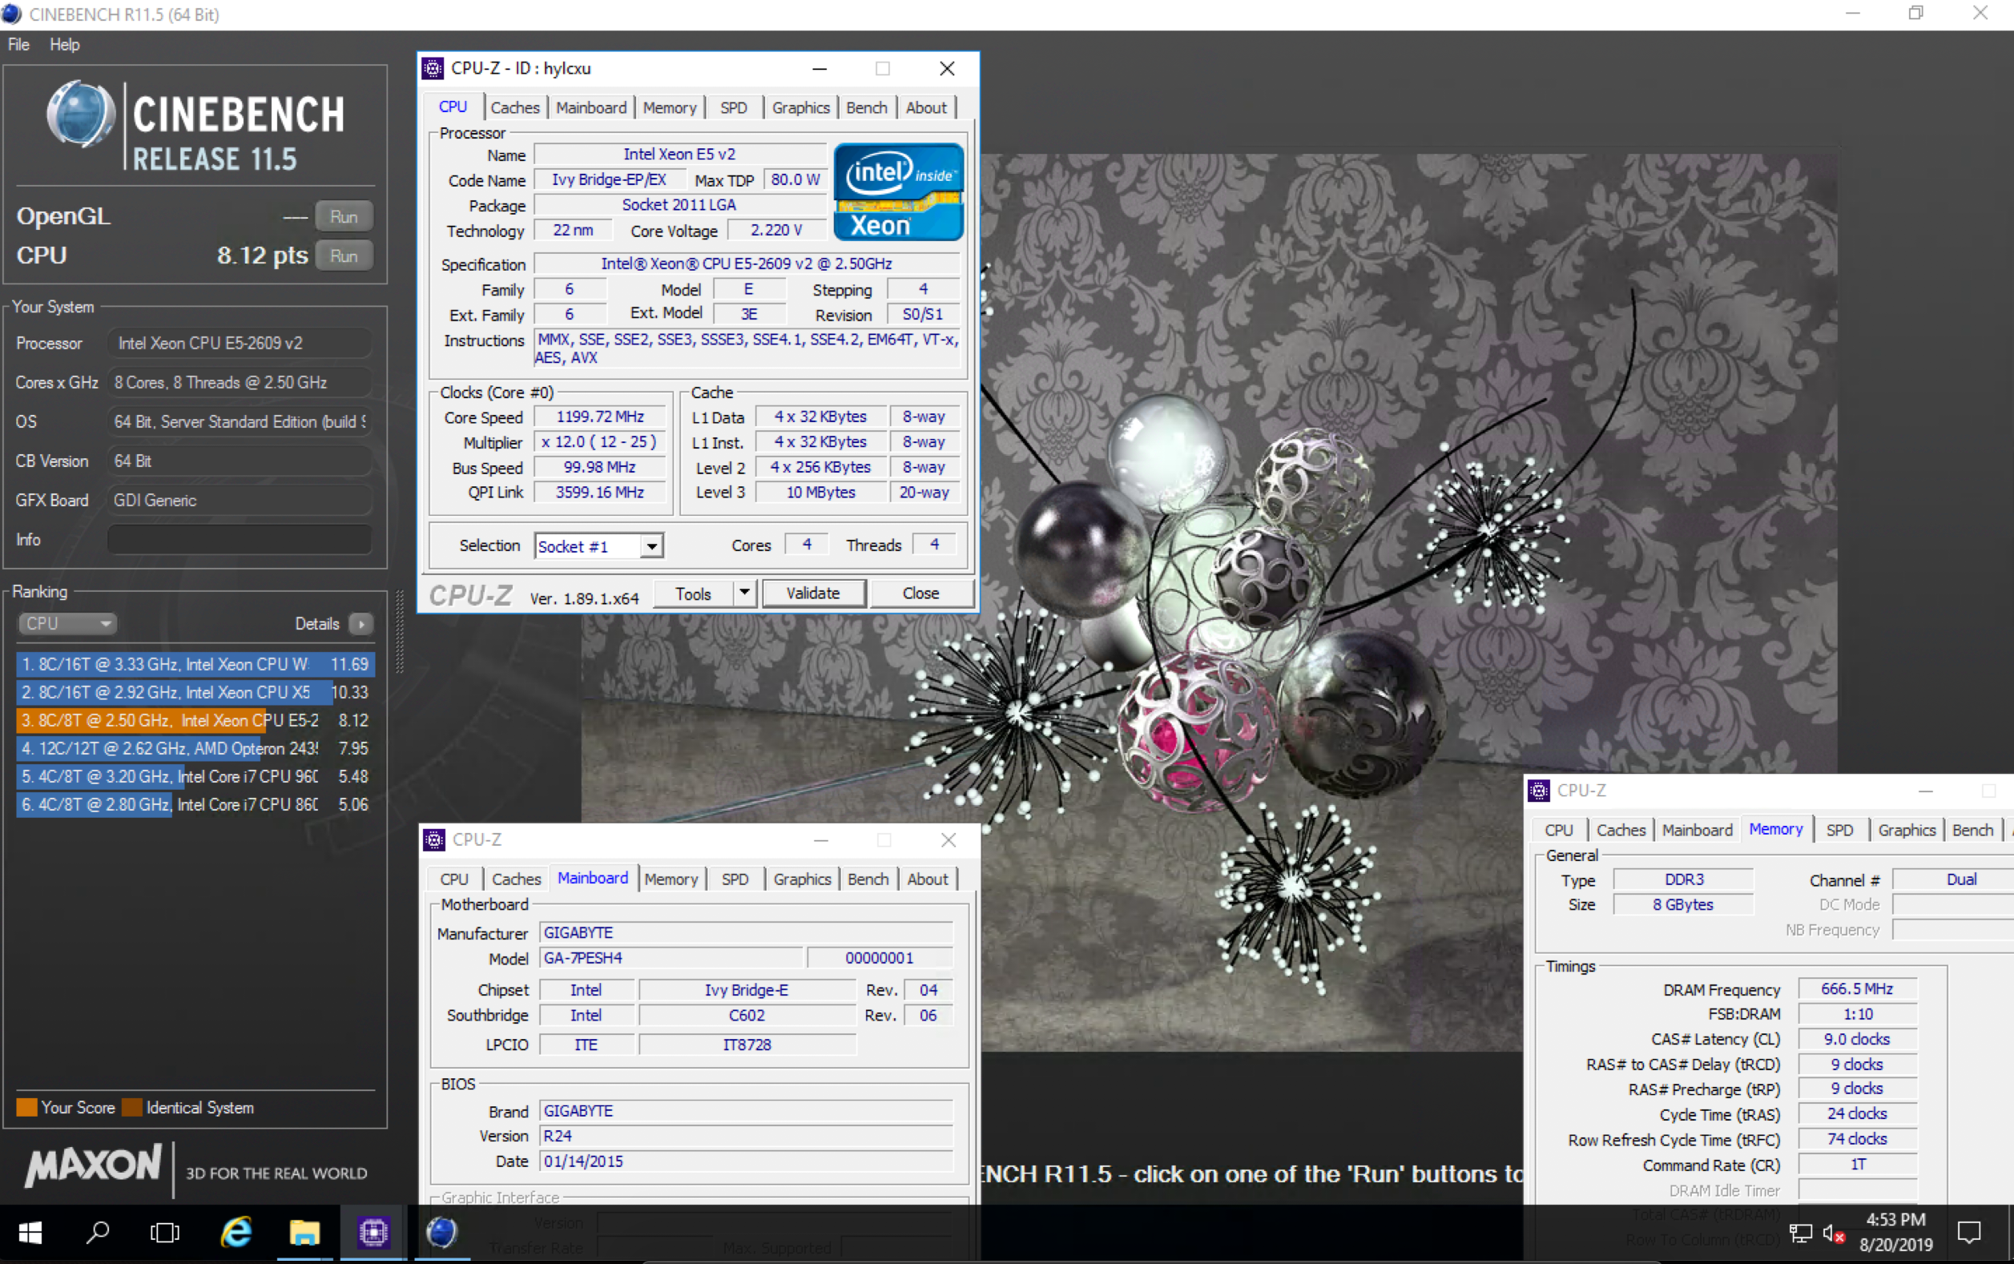Switch to Caches tab in hylcxu window
The width and height of the screenshot is (2014, 1264).
tap(515, 108)
